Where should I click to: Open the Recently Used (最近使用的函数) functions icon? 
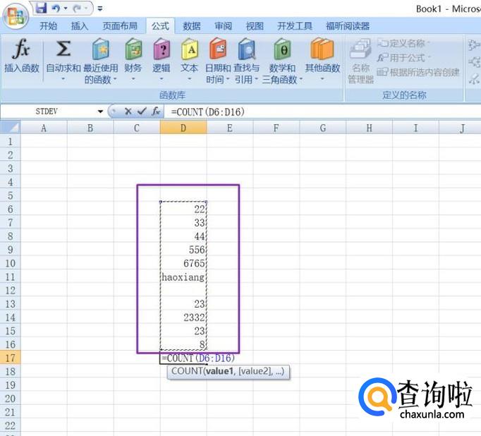coord(102,51)
